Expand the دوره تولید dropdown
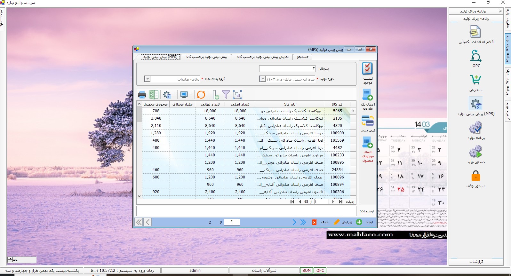Screen dimensions: 511x276 pos(262,79)
